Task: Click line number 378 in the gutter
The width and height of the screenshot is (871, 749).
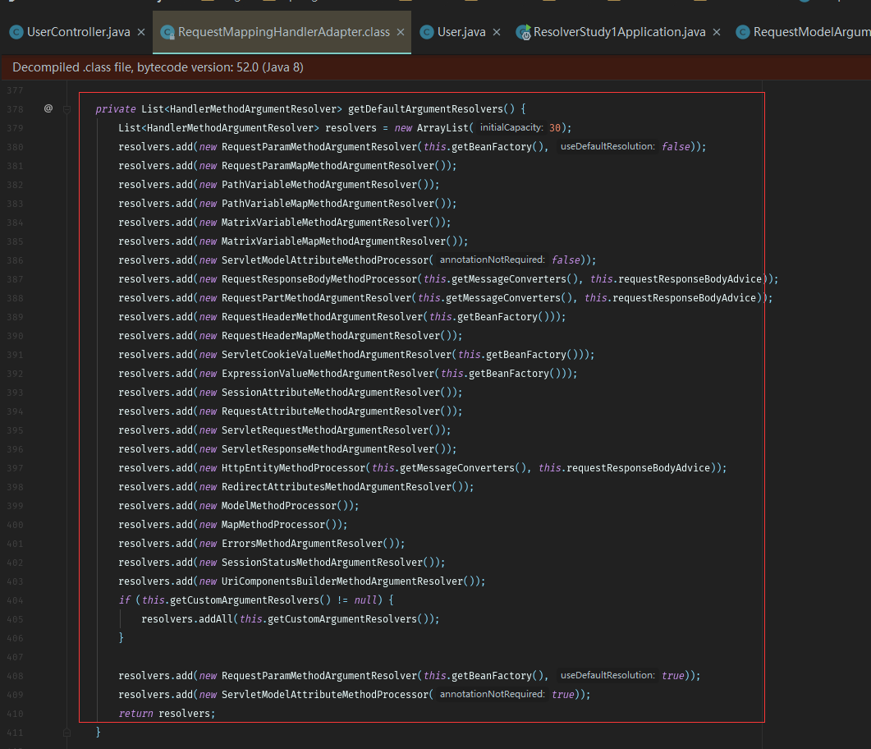Action: [15, 109]
